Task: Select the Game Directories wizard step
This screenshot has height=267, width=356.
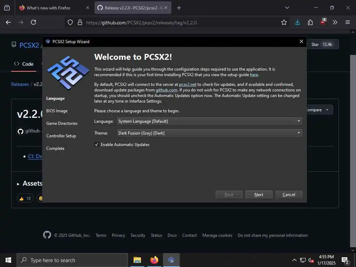Action: click(62, 123)
